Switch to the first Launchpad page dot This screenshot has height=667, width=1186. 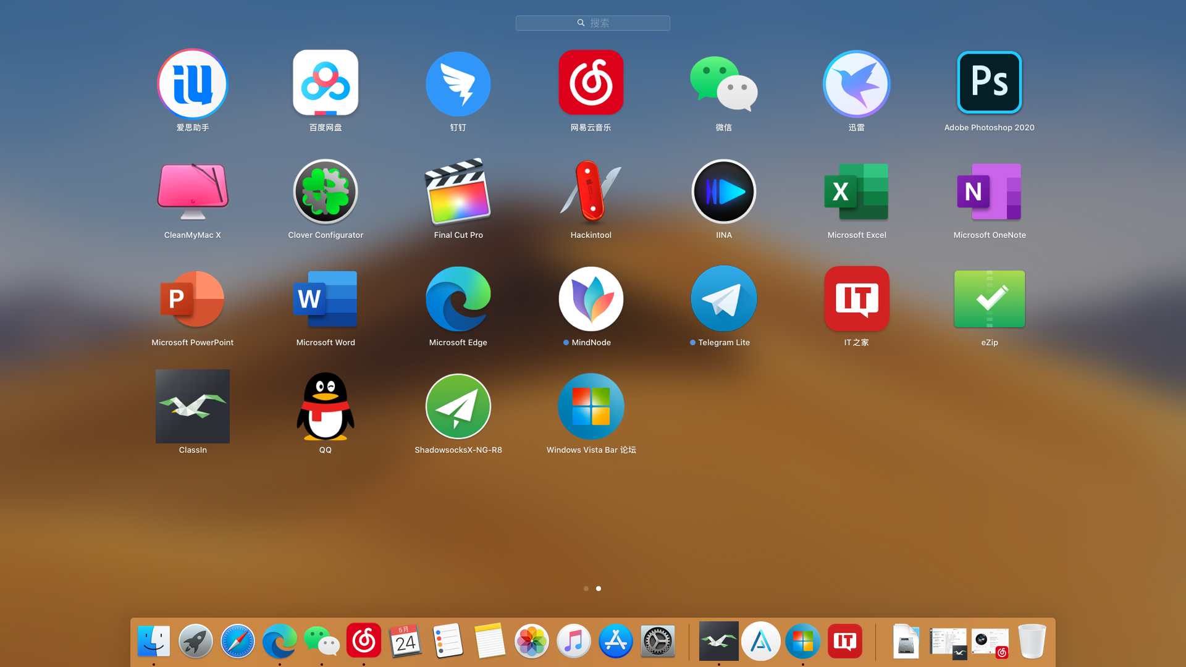[586, 589]
